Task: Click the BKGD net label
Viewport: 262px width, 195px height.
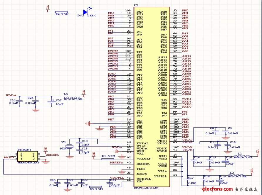Action: click(x=8, y=158)
